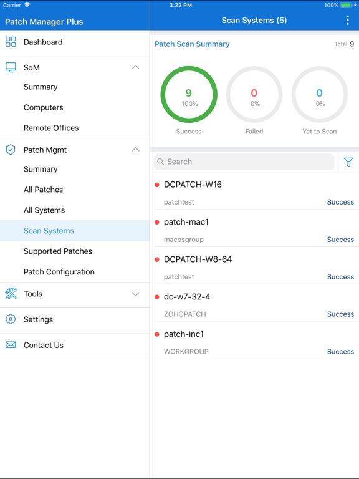The height and width of the screenshot is (479, 359).
Task: Expand the Tools section chevron
Action: tap(135, 294)
